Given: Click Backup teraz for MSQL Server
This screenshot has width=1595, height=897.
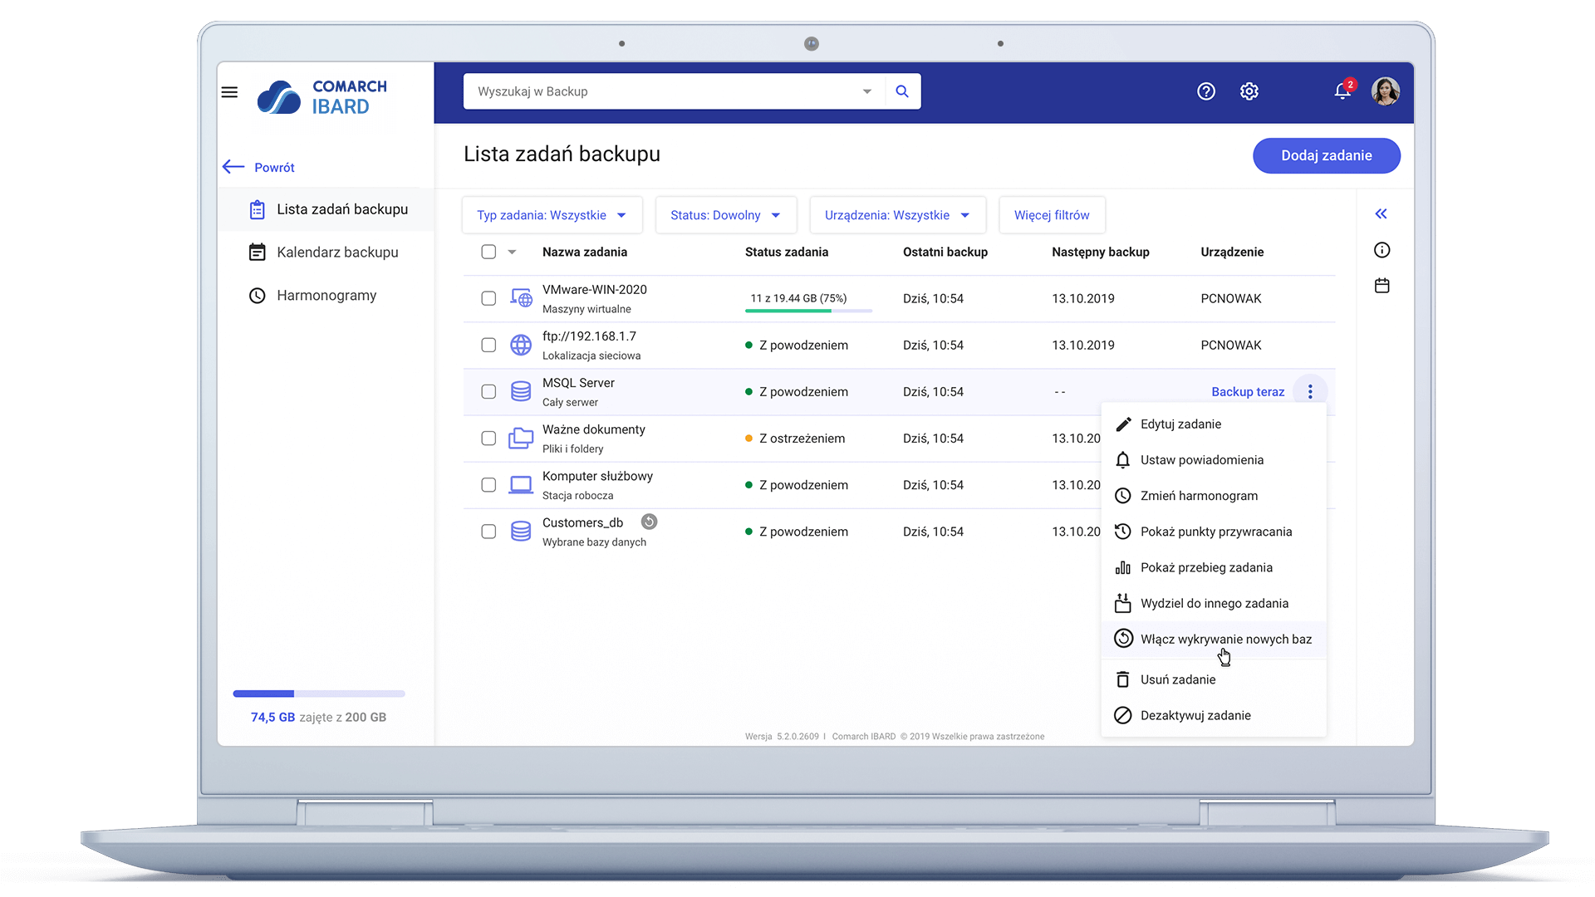Looking at the screenshot, I should point(1247,392).
